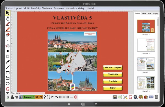
Task: Open the wrench and screwdriver tools icon
Action: pos(125,97)
